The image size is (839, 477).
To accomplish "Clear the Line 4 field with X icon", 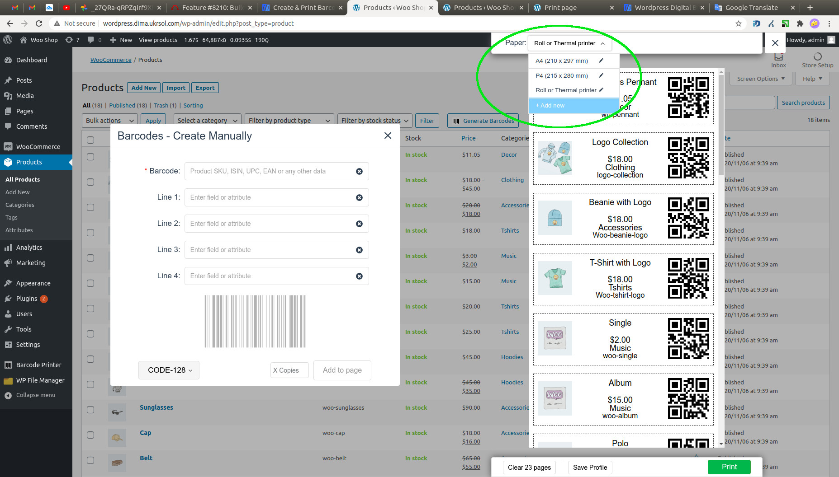I will [x=359, y=276].
